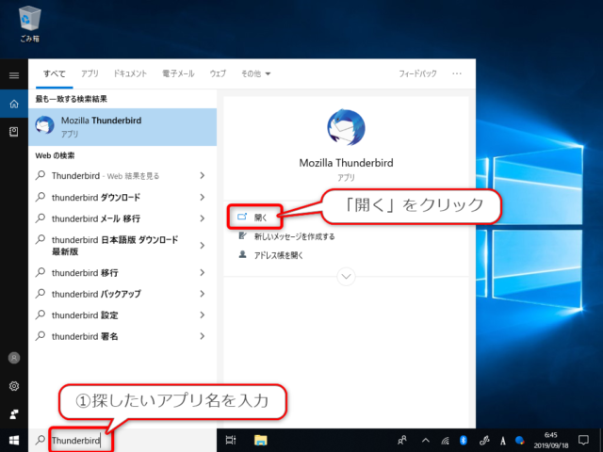This screenshot has height=452, width=603.
Task: Click the IME input mode A indicator
Action: 502,441
